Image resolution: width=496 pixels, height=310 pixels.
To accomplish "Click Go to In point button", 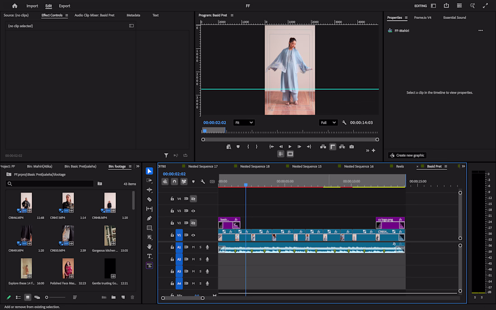I will (x=271, y=146).
